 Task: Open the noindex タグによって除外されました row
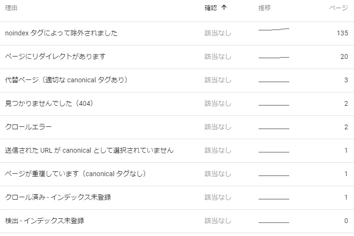pyautogui.click(x=61, y=34)
